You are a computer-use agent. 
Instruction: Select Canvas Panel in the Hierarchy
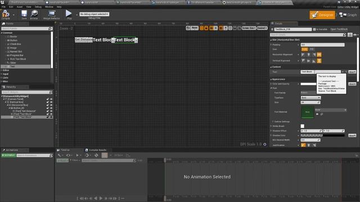click(15, 99)
